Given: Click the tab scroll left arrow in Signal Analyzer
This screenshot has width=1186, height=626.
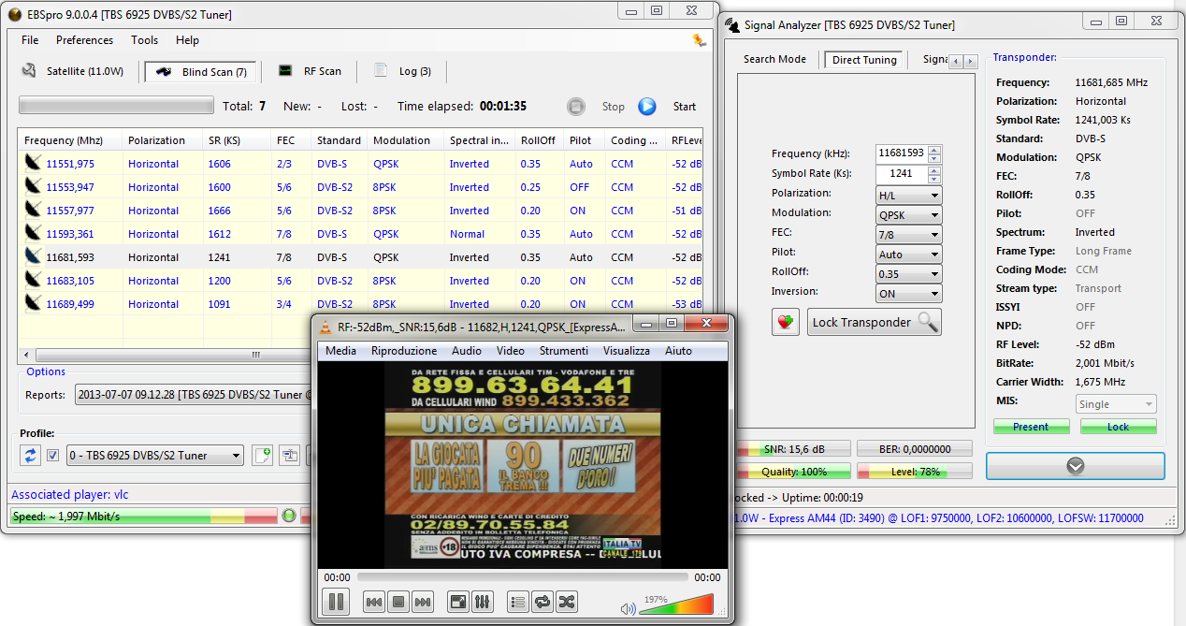Looking at the screenshot, I should 956,61.
